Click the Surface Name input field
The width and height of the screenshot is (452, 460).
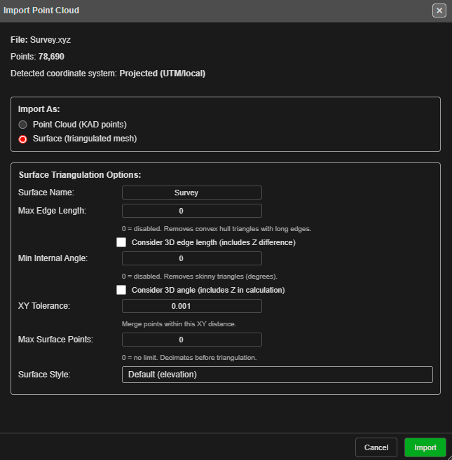(x=192, y=193)
